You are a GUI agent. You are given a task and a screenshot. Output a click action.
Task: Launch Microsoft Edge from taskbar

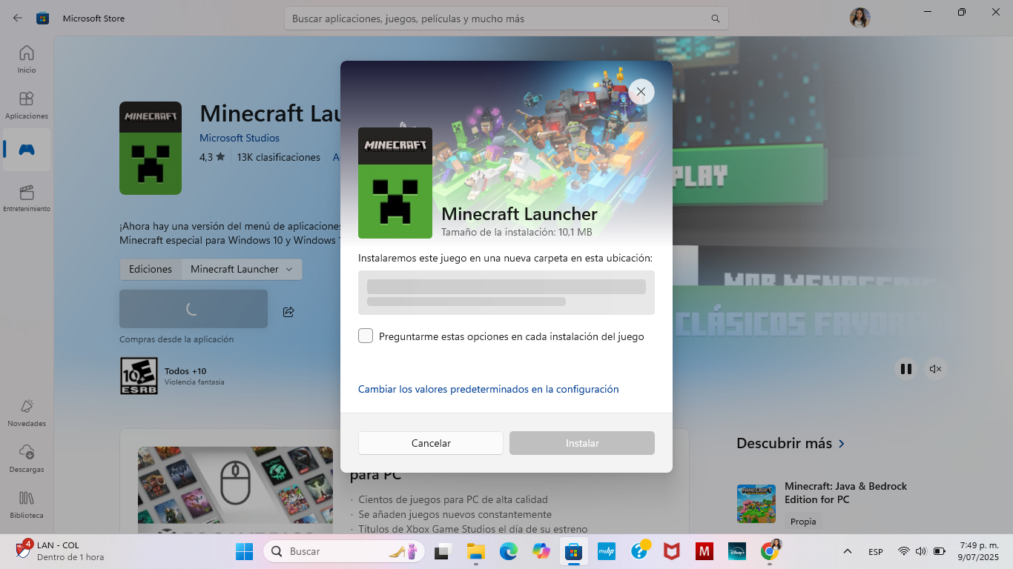[x=508, y=551]
